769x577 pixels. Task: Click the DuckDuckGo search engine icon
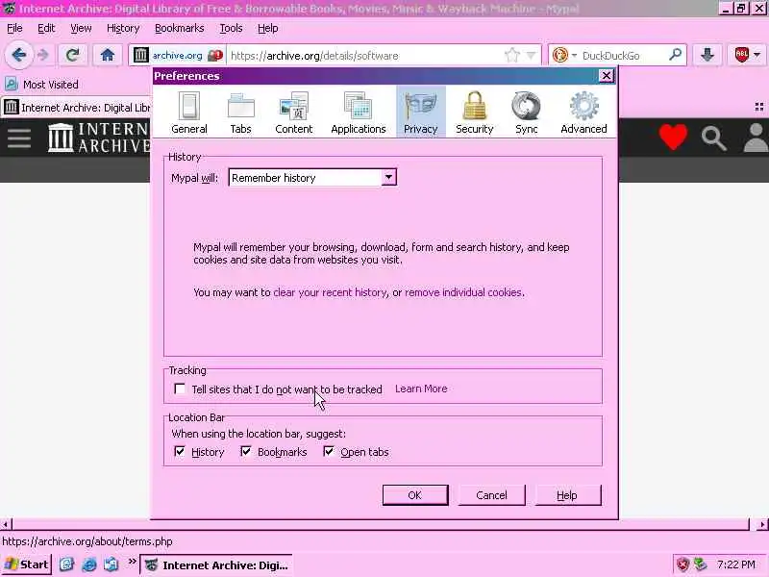tap(560, 55)
